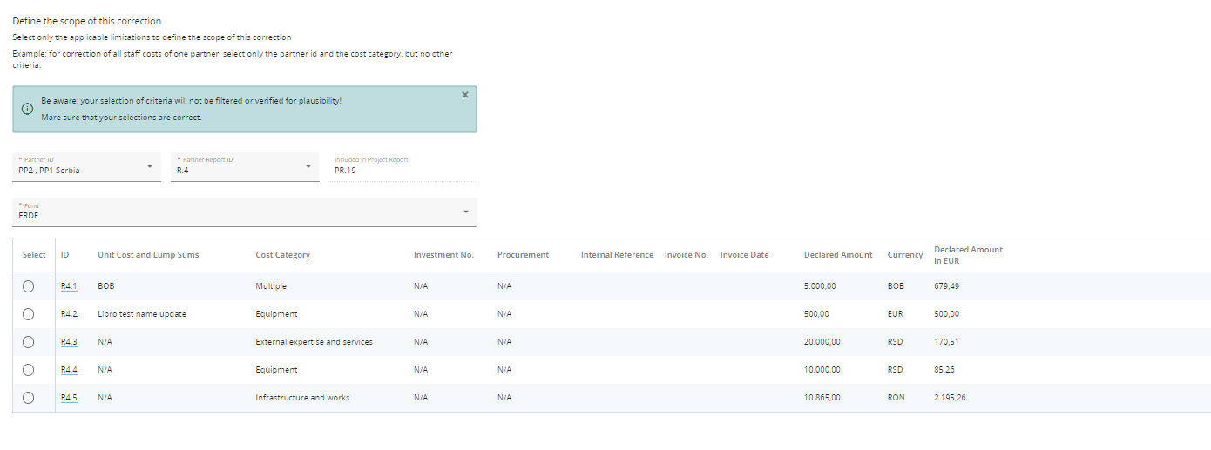Dismiss the plausibility warning banner
This screenshot has width=1211, height=450.
coord(464,95)
